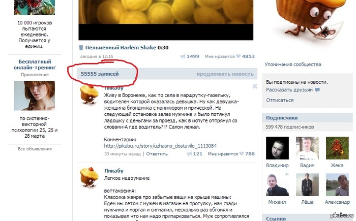The height and width of the screenshot is (221, 356).
Task: Open Пикабу cupcake avatar of second post
Action: [x=89, y=177]
